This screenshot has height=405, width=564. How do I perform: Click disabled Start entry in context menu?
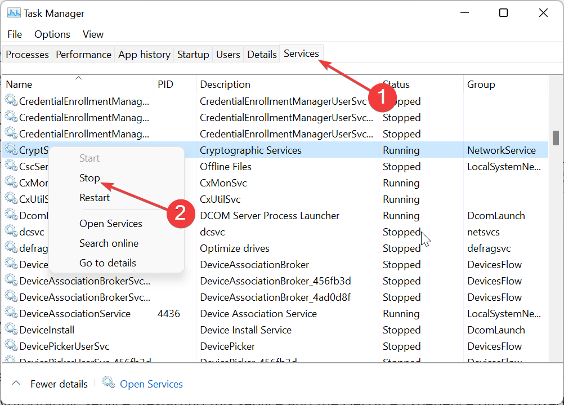tap(89, 158)
